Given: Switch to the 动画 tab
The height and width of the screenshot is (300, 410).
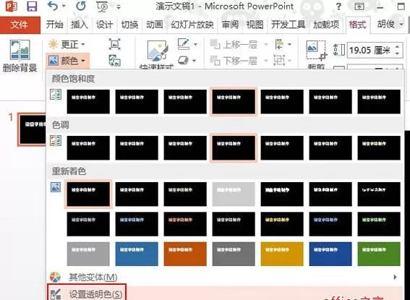Looking at the screenshot, I should pos(154,25).
